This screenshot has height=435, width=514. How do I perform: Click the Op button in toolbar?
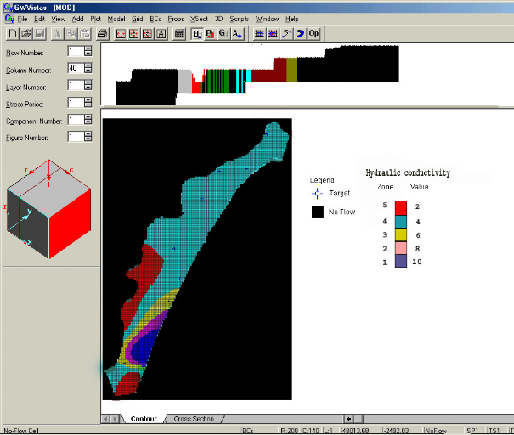pyautogui.click(x=314, y=34)
